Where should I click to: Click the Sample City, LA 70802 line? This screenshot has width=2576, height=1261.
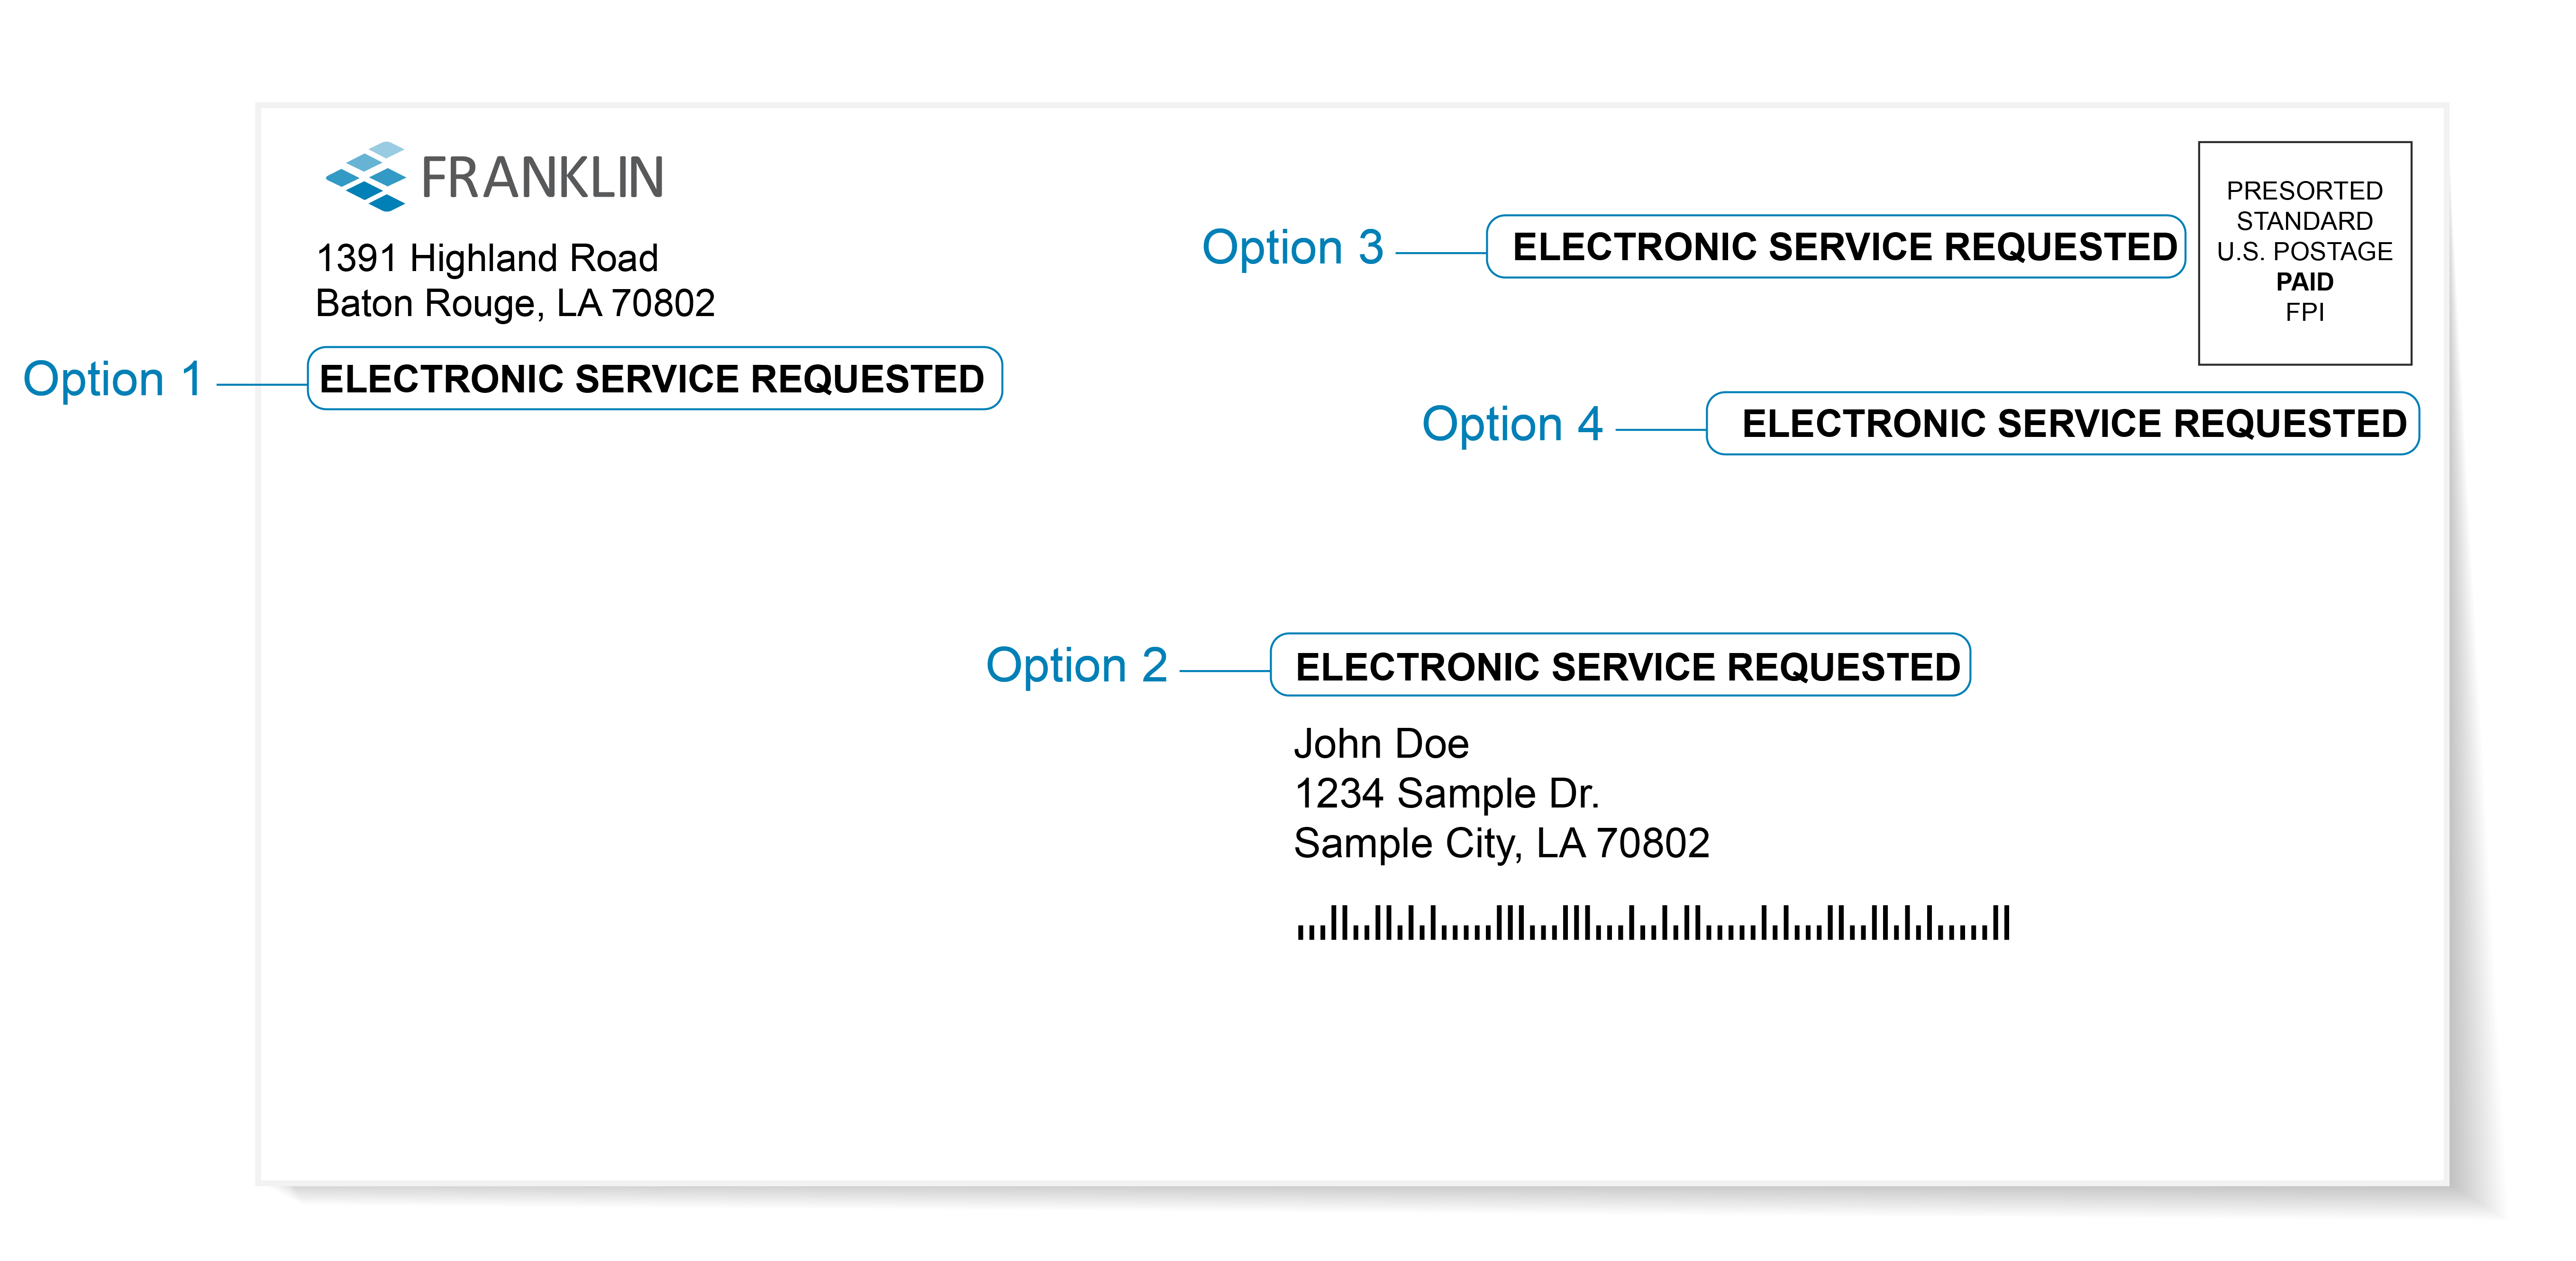pos(1501,844)
